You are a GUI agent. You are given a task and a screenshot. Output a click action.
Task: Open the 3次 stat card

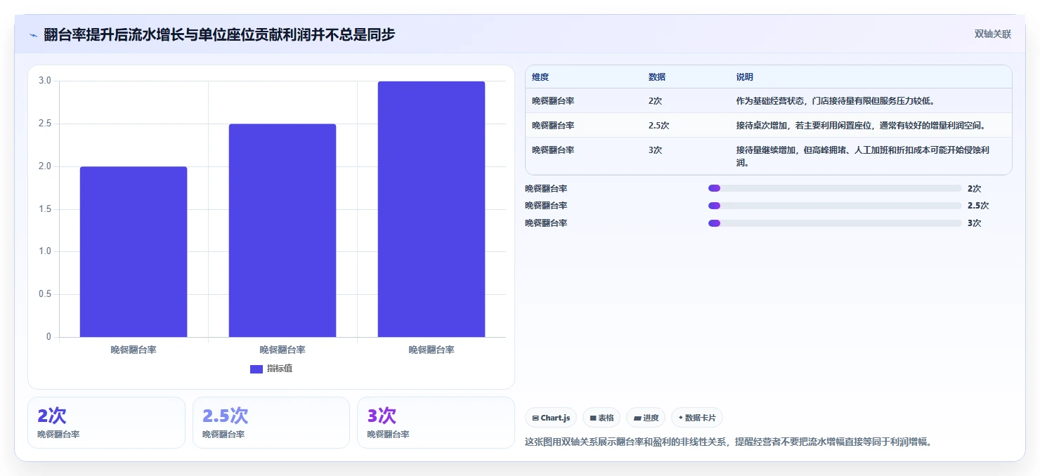436,423
